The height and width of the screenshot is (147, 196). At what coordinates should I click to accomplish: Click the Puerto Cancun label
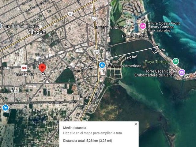point(135,36)
